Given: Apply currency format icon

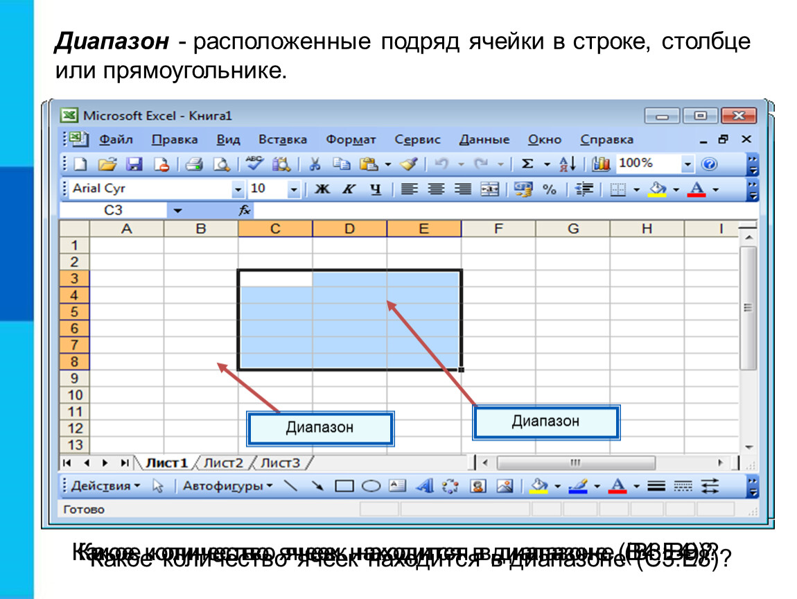Looking at the screenshot, I should click(523, 189).
